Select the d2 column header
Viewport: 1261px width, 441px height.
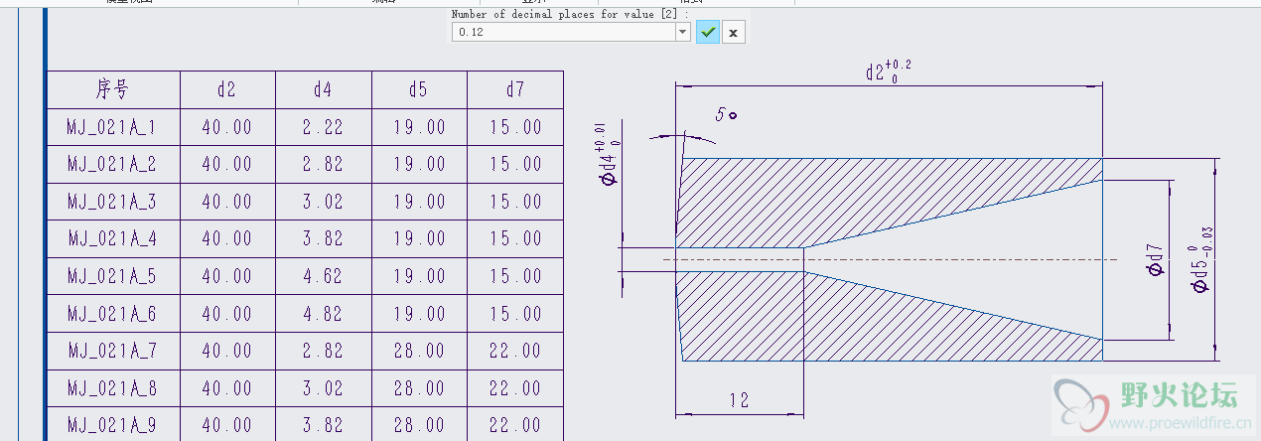click(227, 89)
